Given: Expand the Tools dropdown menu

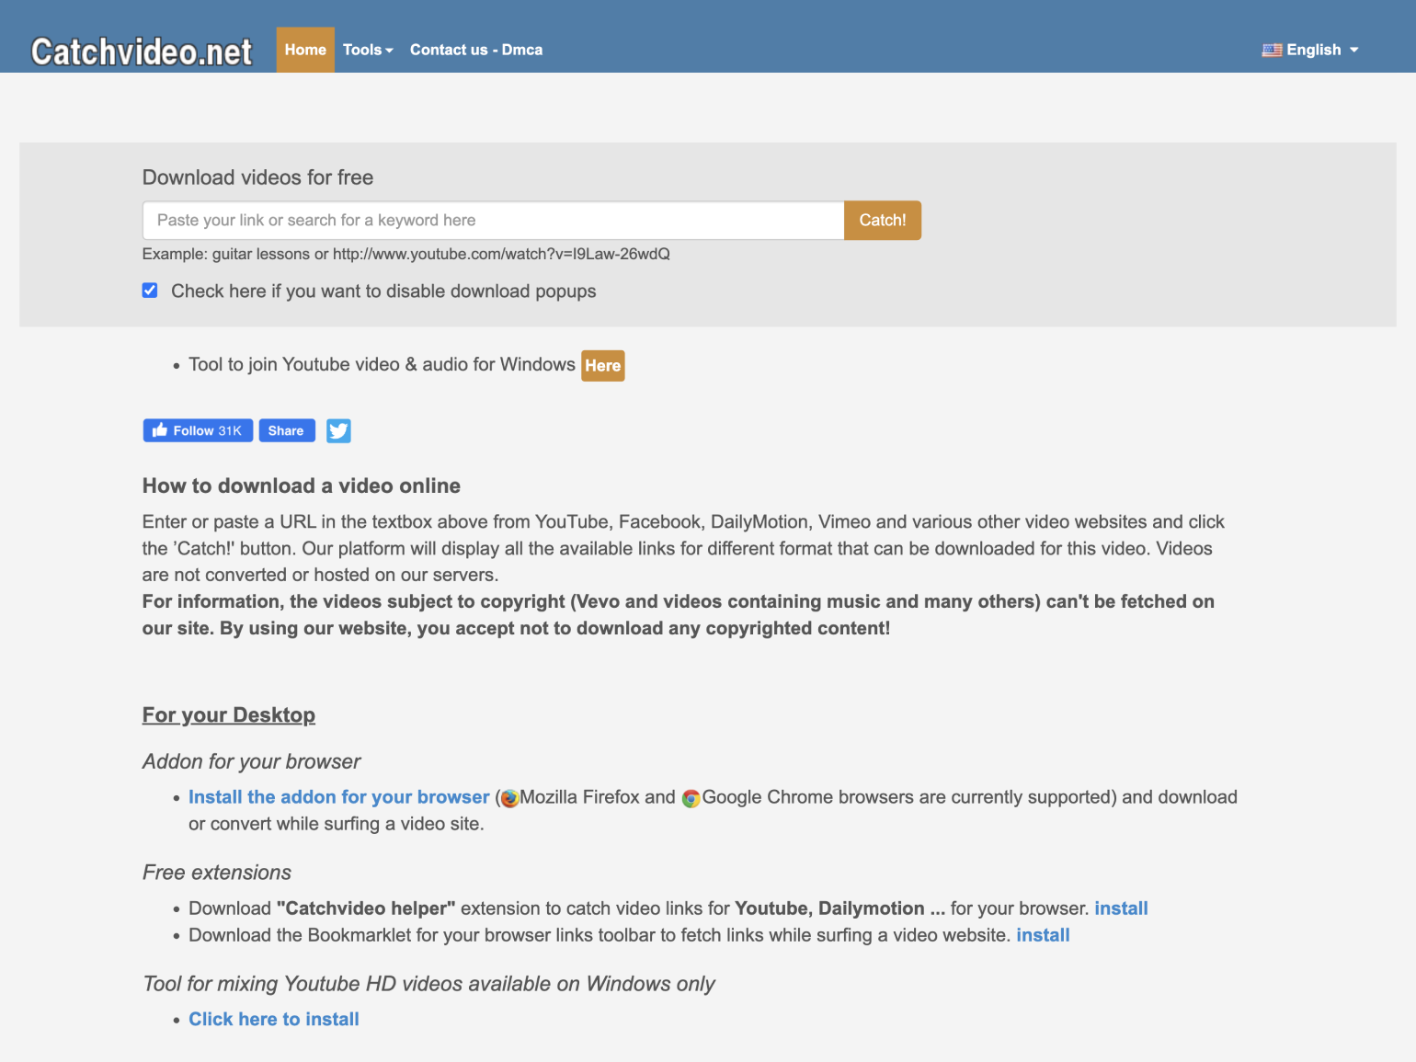Looking at the screenshot, I should (x=368, y=50).
